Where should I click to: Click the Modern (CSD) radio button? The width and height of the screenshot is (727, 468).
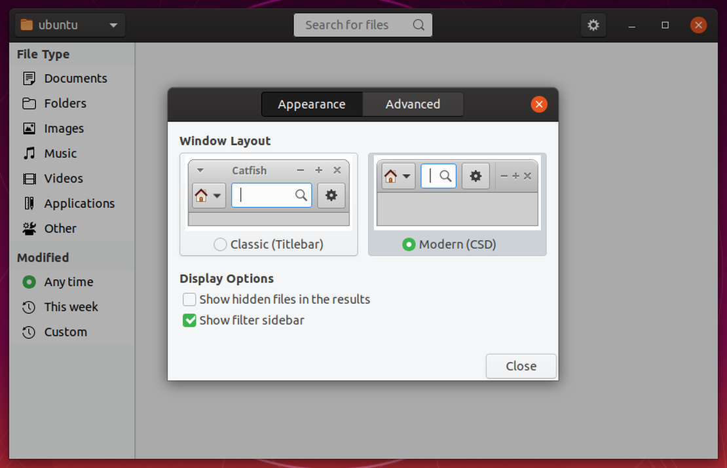409,244
